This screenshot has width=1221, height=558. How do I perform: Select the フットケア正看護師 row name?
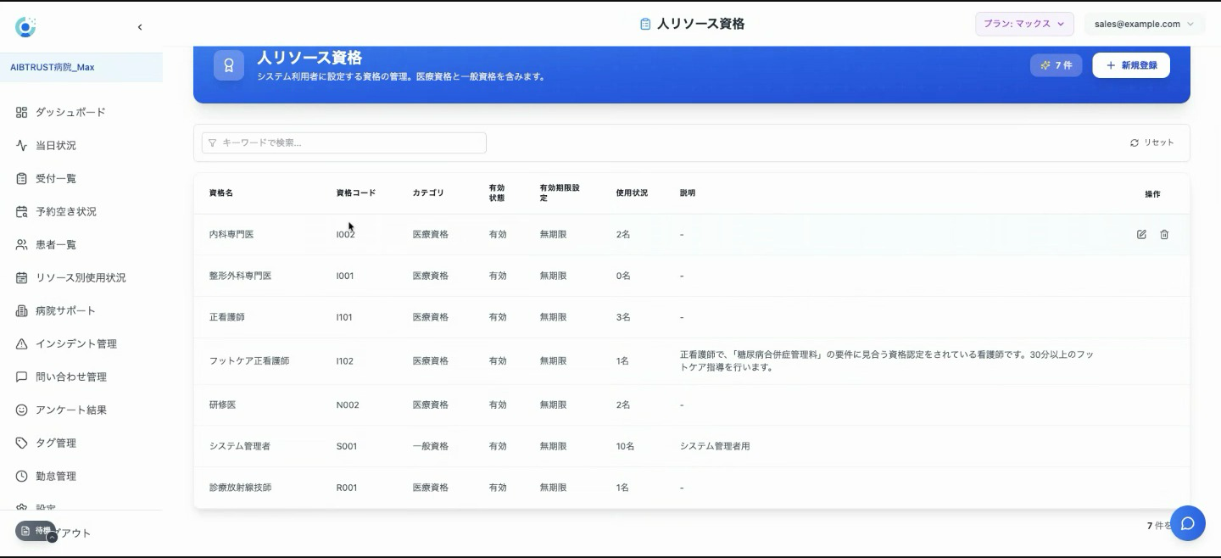pyautogui.click(x=249, y=361)
